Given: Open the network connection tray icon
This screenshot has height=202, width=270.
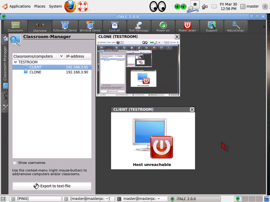Looking at the screenshot, I should (x=193, y=6).
